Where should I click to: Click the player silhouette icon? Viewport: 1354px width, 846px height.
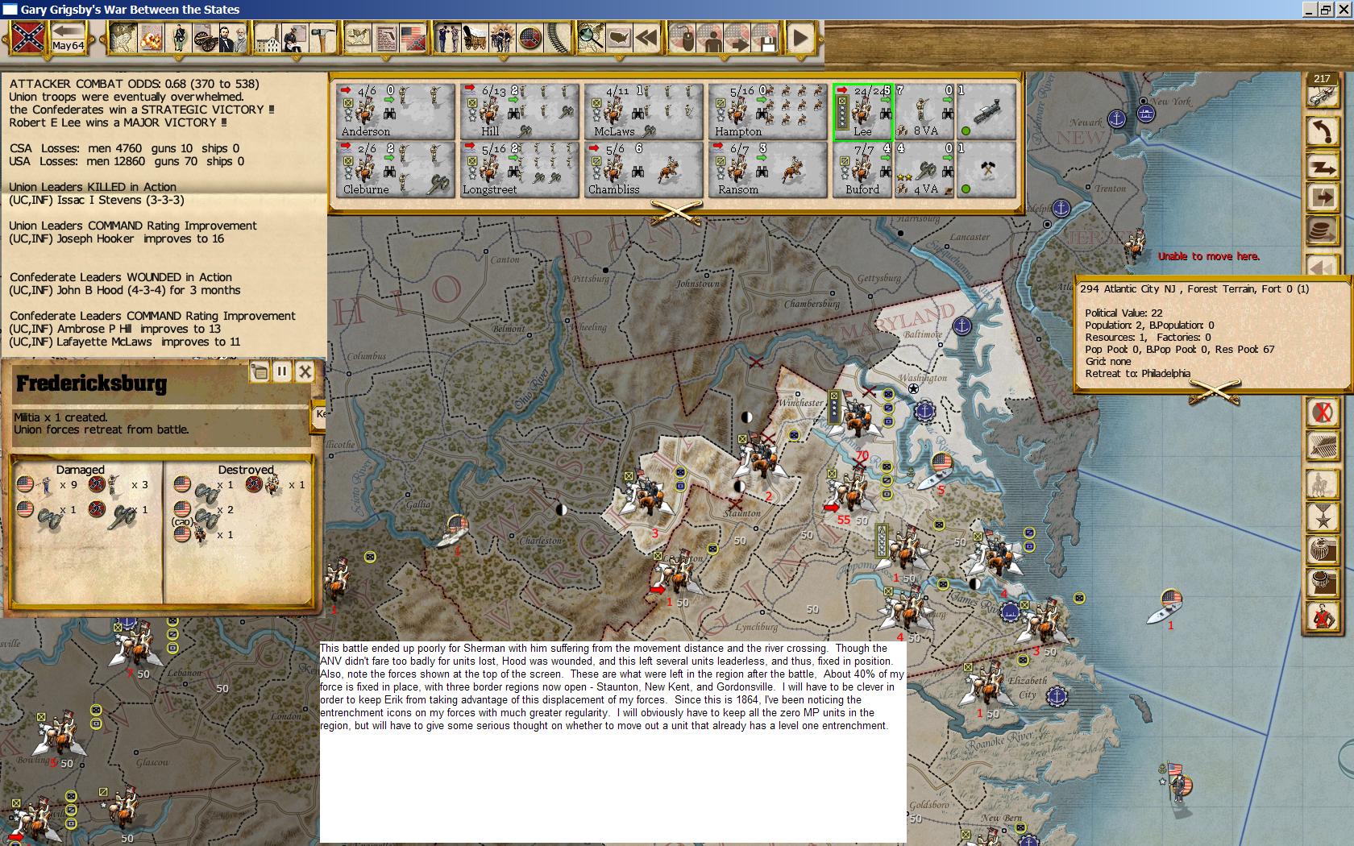point(710,38)
